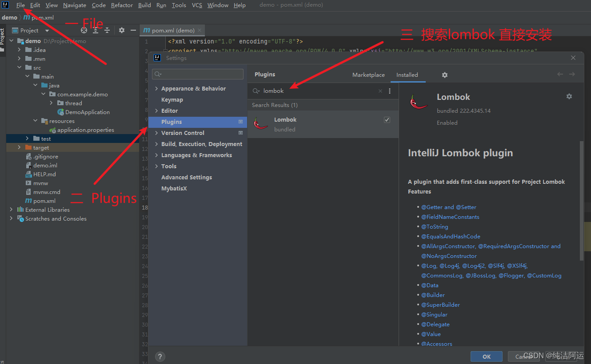Close the pom.xml editor tab
This screenshot has width=591, height=364.
(200, 30)
